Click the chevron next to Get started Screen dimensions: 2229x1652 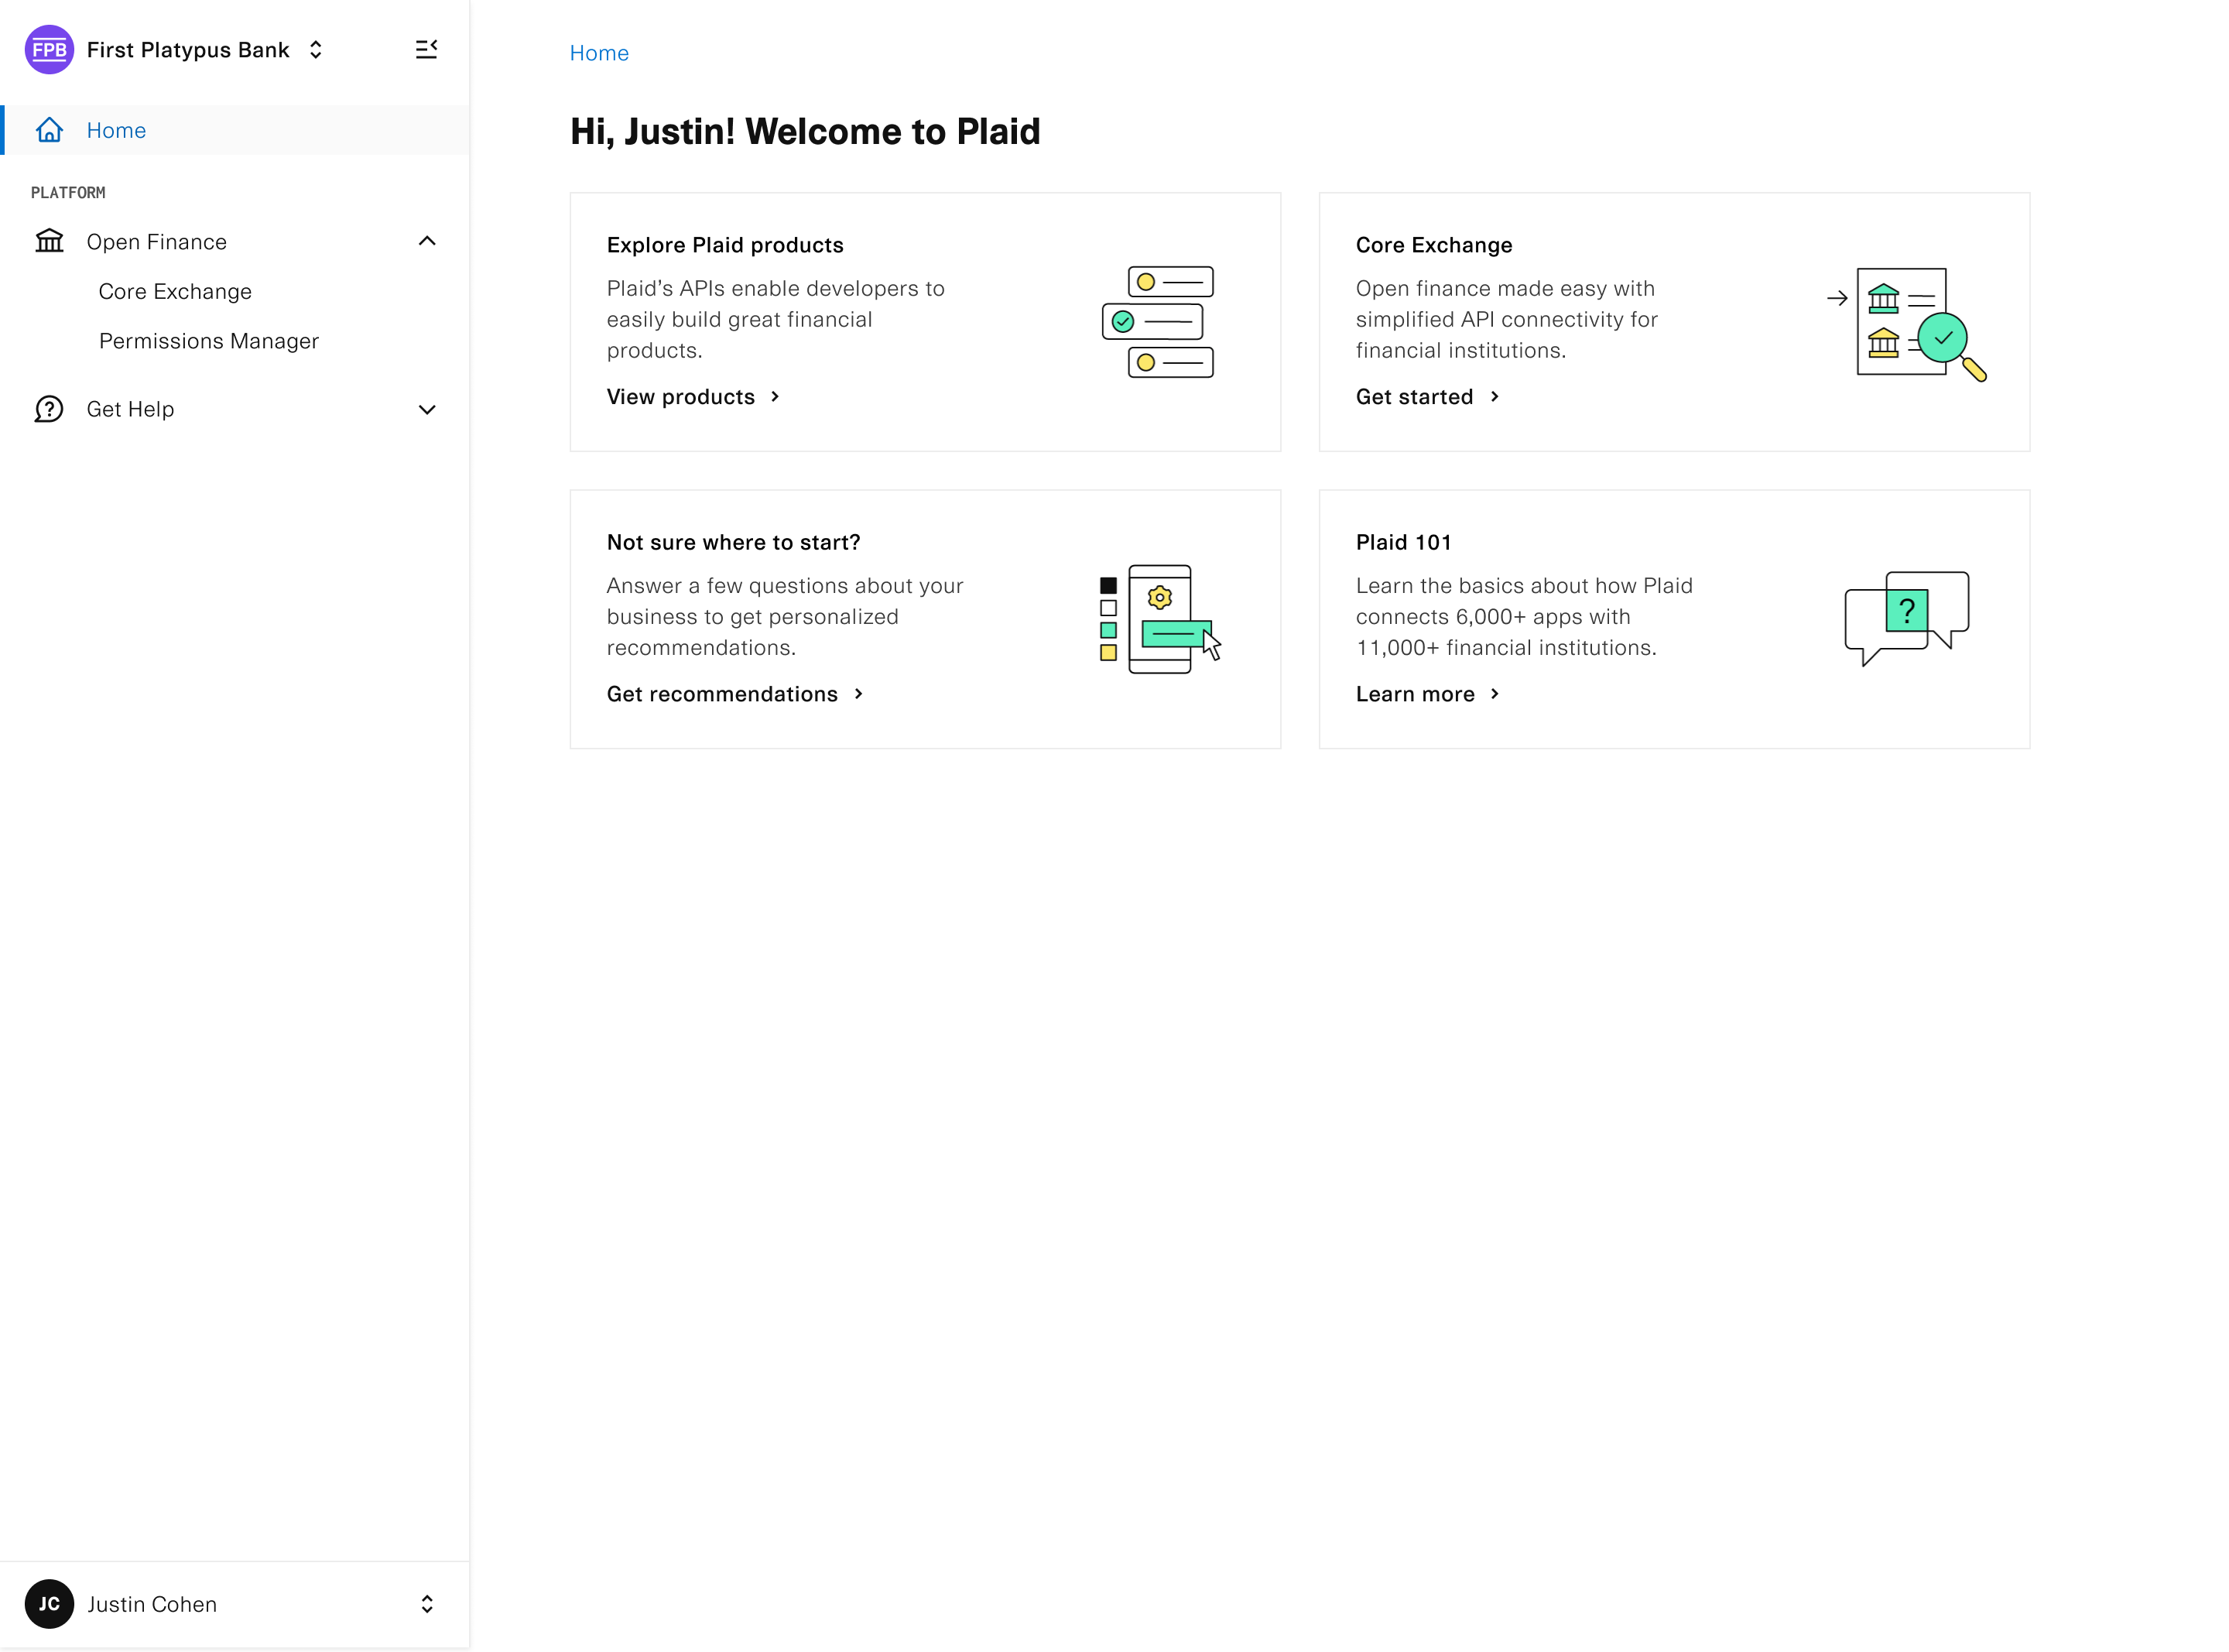[1495, 397]
